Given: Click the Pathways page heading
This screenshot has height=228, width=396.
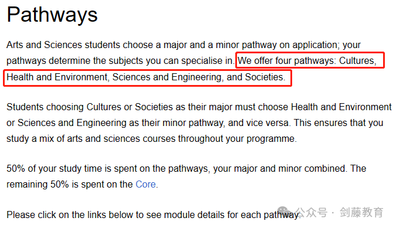Looking at the screenshot, I should 52,15.
